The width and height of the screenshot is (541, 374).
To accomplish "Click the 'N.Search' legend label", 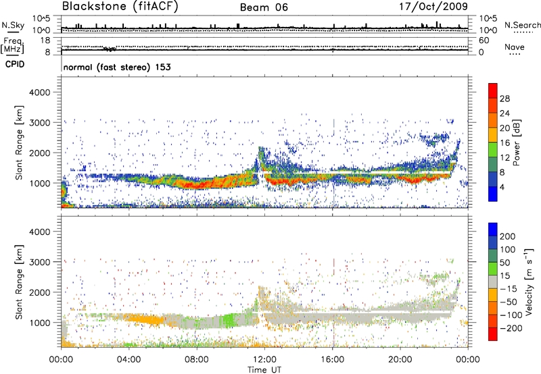I will click(x=522, y=25).
